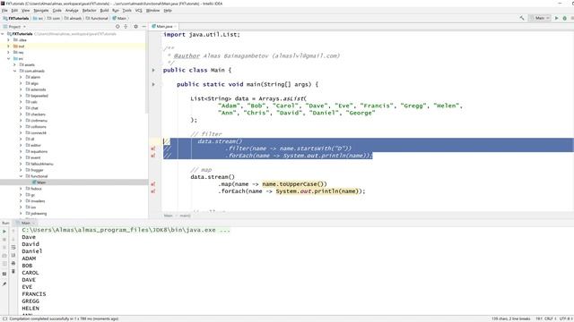Collapse the FXTutorials project root
The image size is (574, 322).
[3, 34]
